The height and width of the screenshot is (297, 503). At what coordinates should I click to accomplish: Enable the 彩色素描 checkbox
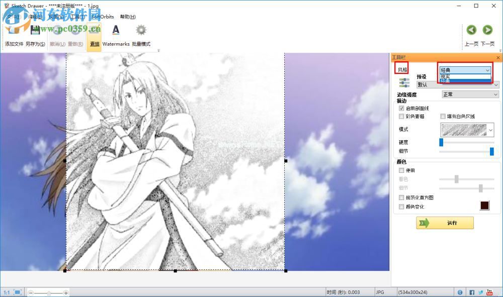pyautogui.click(x=401, y=116)
